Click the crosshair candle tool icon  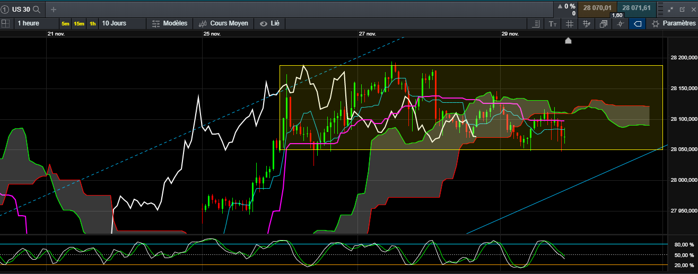(620, 24)
